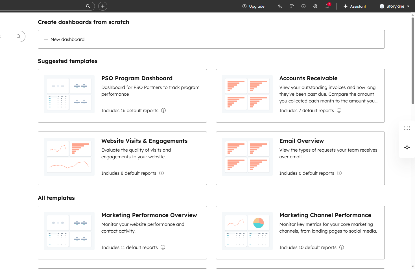Open the calling phone icon
The height and width of the screenshot is (269, 415).
tap(280, 6)
